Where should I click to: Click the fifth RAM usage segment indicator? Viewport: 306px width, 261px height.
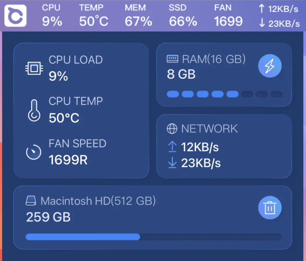click(x=232, y=94)
